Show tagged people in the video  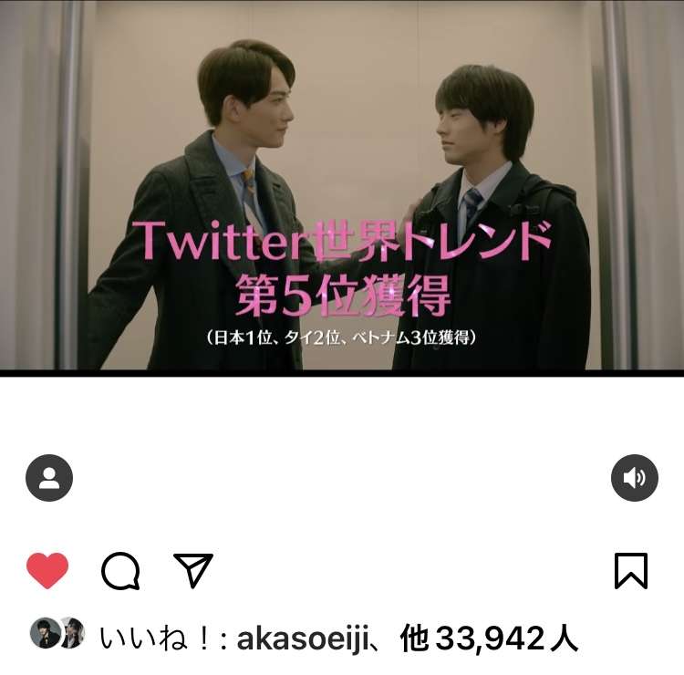pyautogui.click(x=49, y=478)
